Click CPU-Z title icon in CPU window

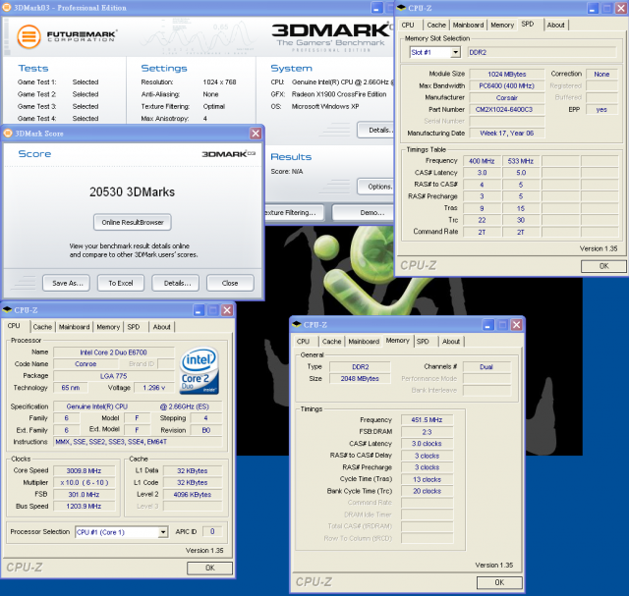(7, 310)
